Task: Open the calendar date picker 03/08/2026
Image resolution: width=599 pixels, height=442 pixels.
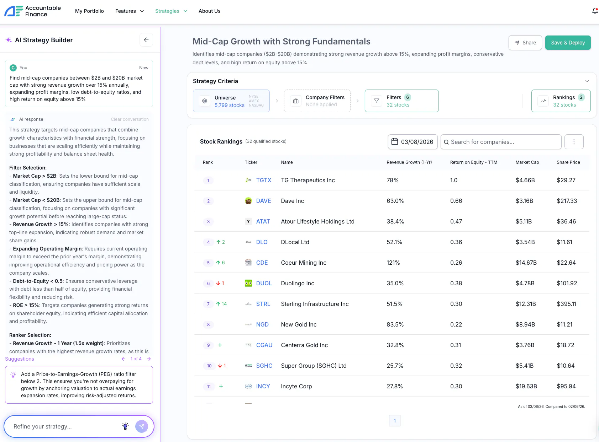Action: (x=413, y=142)
